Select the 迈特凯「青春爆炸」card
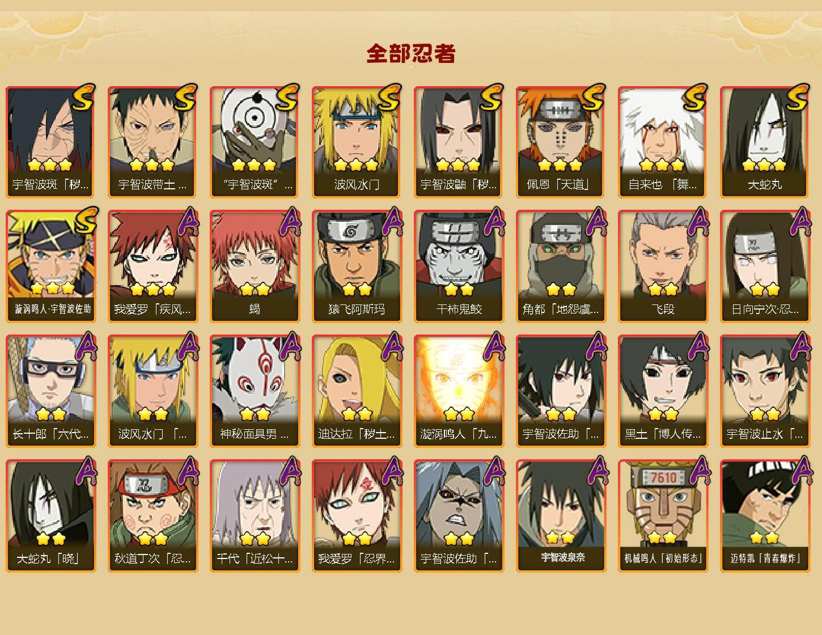This screenshot has width=822, height=635. (x=765, y=516)
